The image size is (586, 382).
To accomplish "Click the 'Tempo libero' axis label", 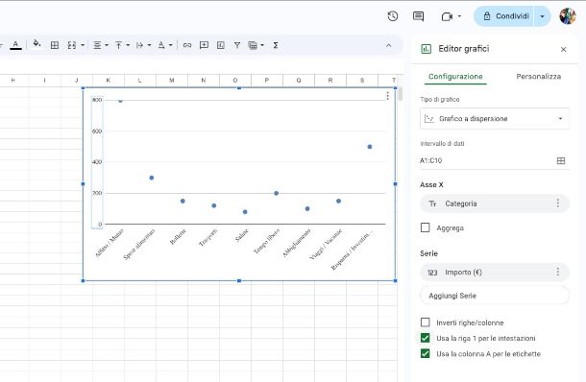I will tap(266, 242).
